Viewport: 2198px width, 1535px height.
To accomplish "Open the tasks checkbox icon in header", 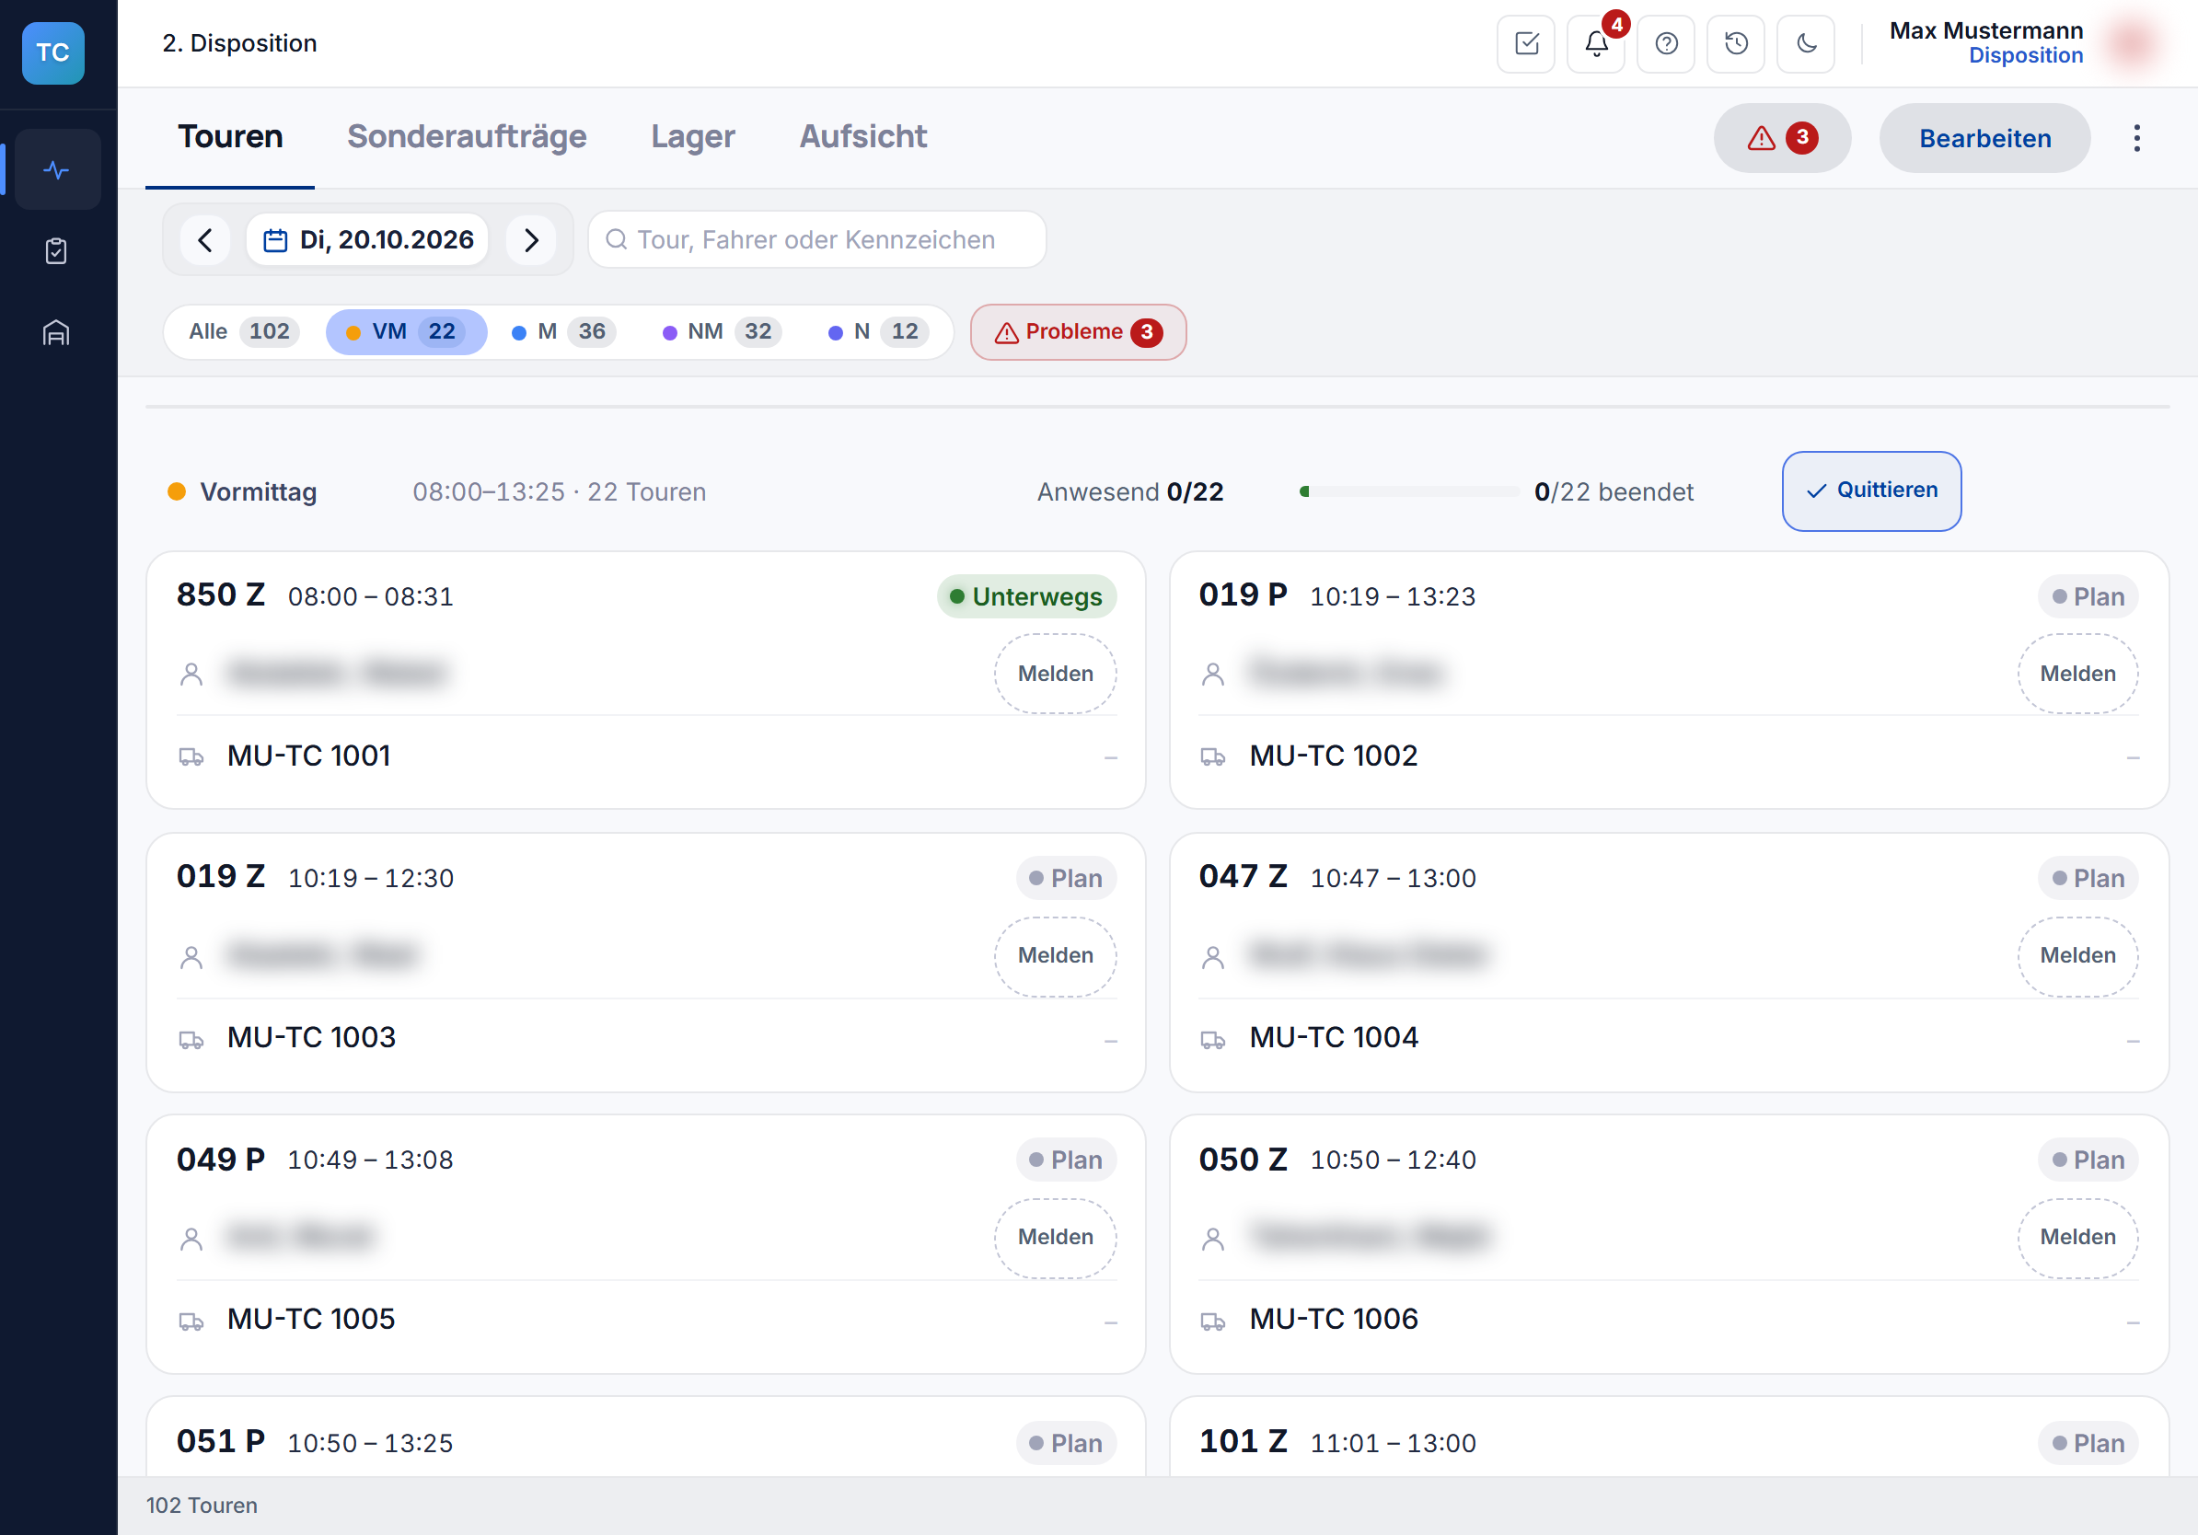I will pos(1527,44).
